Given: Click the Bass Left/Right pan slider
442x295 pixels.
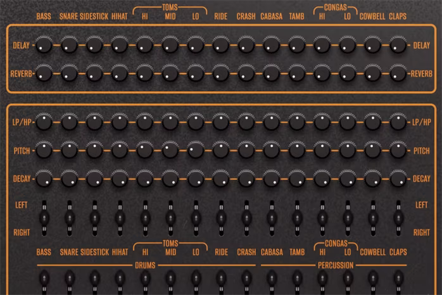Looking at the screenshot, I should pos(44,218).
